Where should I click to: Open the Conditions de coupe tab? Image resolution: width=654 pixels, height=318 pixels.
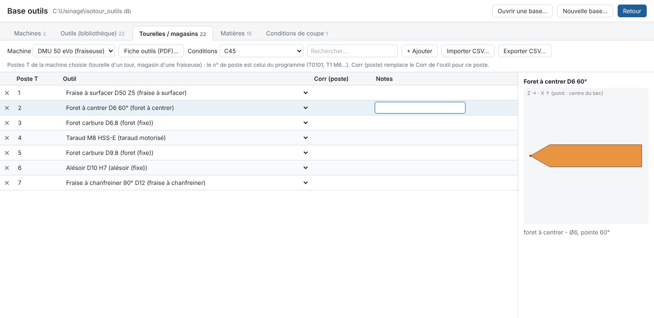(297, 33)
